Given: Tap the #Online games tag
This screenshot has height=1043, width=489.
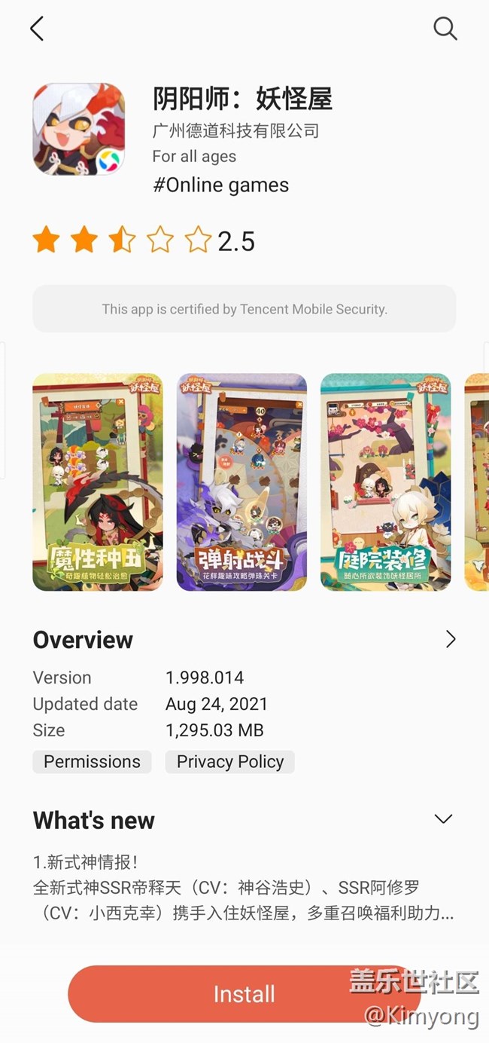Looking at the screenshot, I should pos(220,185).
